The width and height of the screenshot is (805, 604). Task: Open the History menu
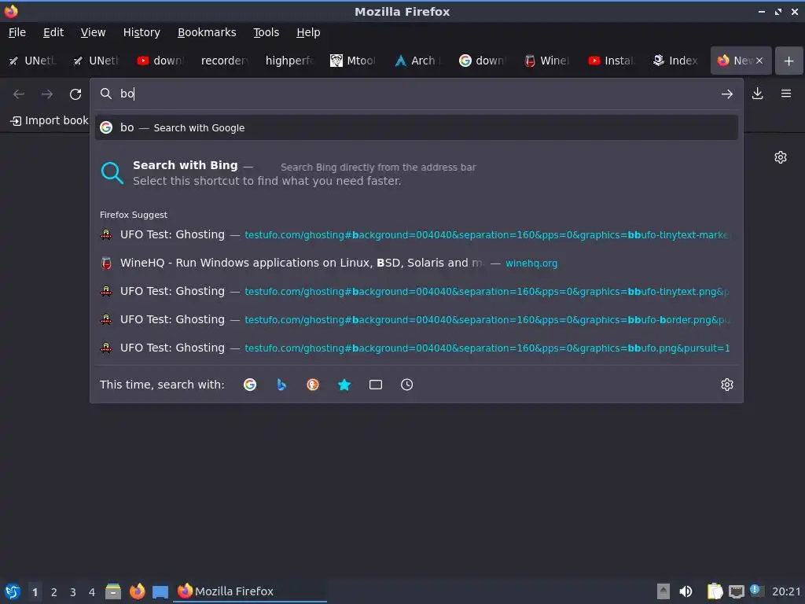[x=142, y=32]
